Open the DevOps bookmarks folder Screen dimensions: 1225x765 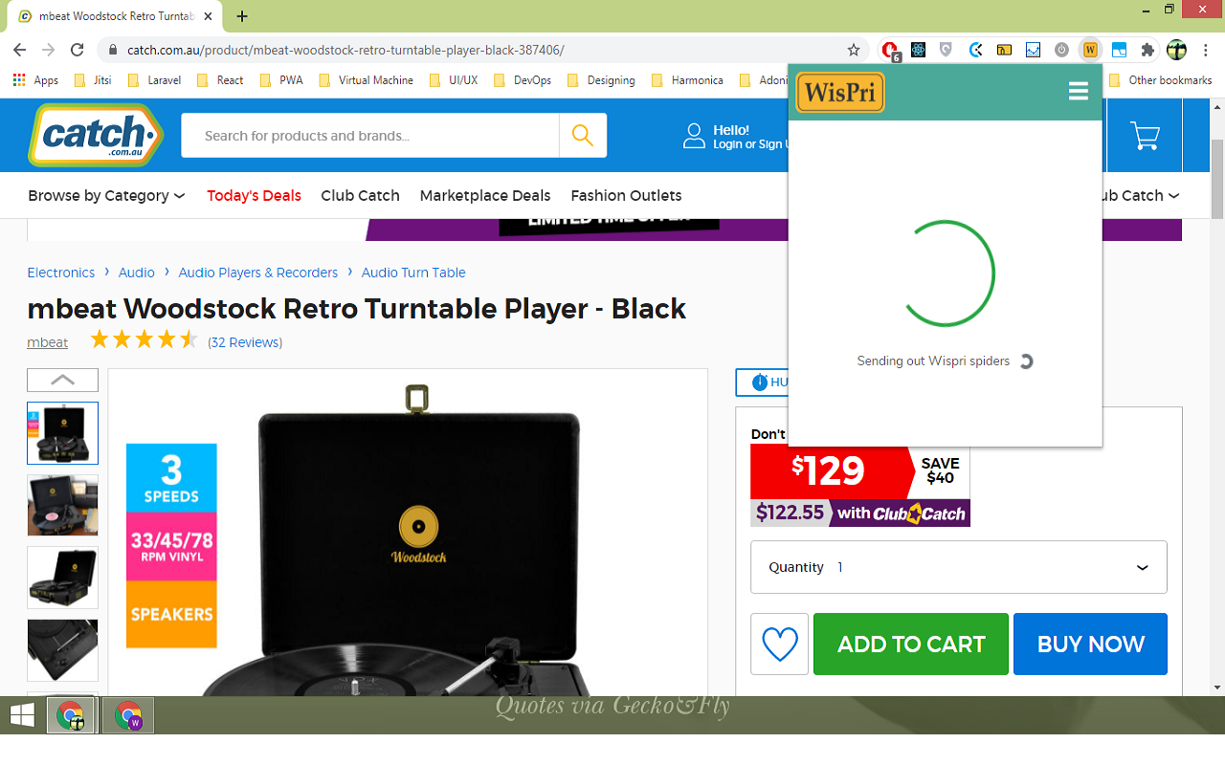[523, 80]
